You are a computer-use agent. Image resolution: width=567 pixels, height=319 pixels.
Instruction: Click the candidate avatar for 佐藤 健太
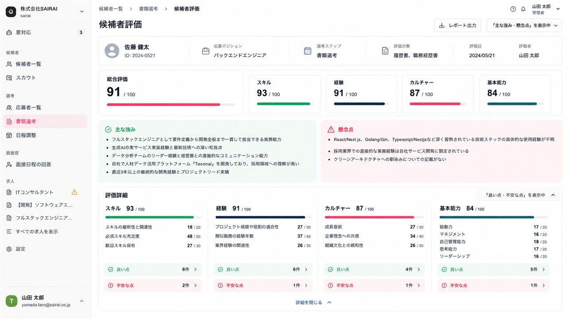click(112, 51)
